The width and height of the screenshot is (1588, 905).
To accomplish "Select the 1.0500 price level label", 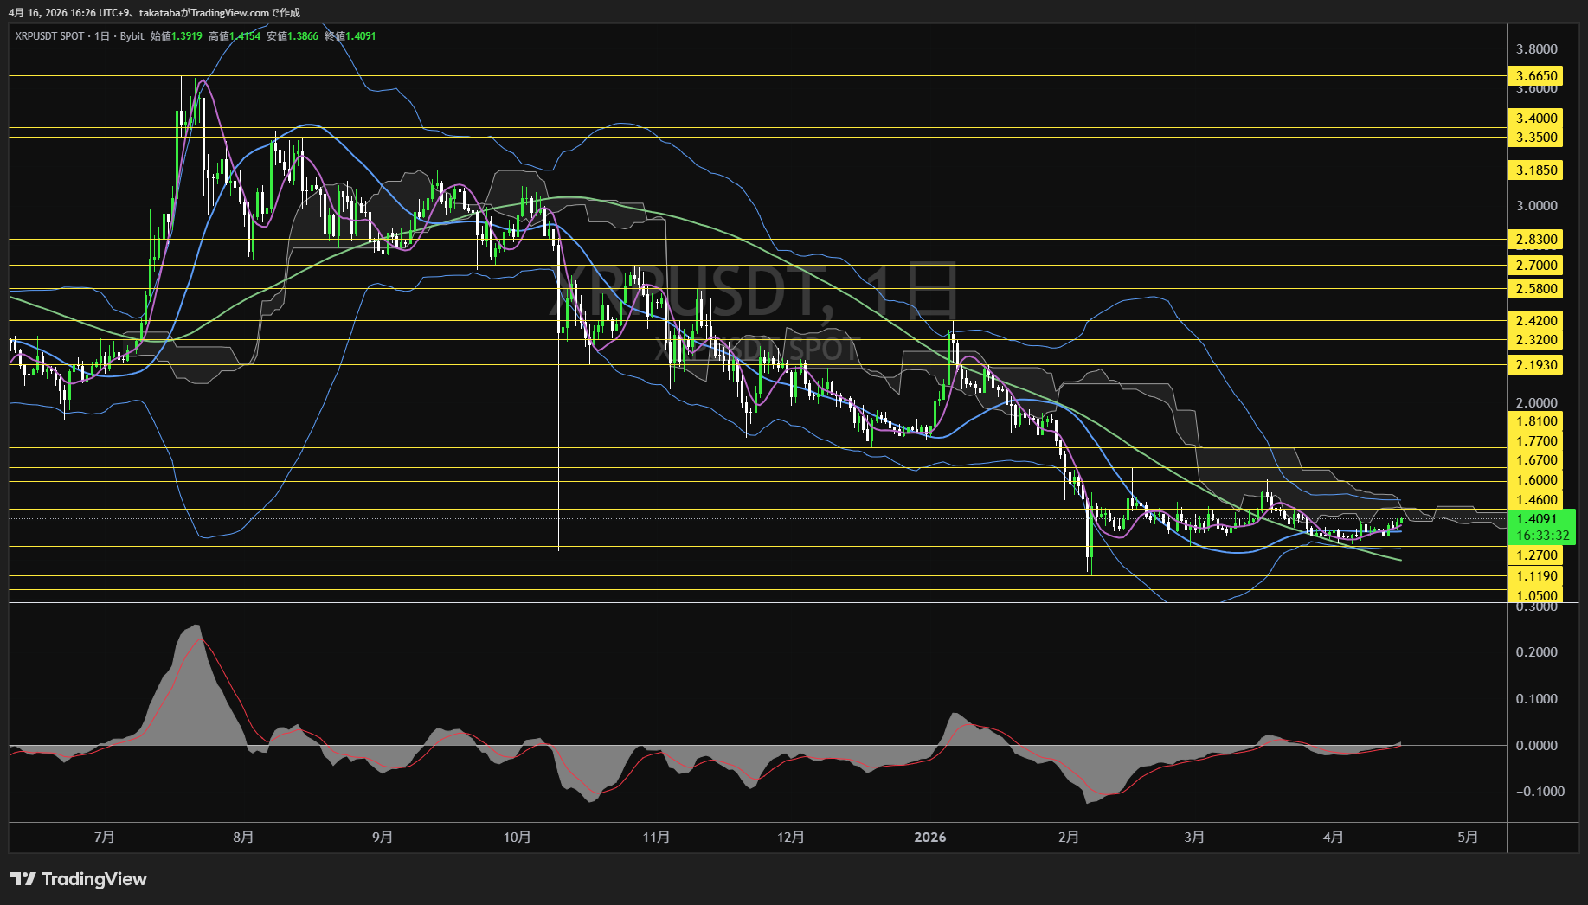I will click(1536, 595).
